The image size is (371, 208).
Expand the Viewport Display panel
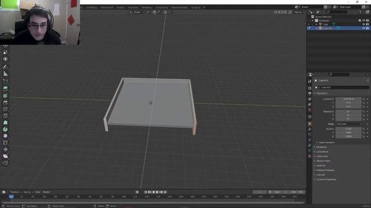click(324, 170)
